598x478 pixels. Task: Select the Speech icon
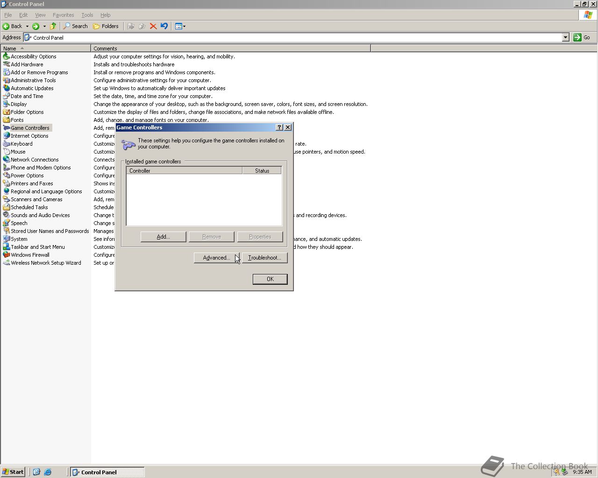point(6,223)
